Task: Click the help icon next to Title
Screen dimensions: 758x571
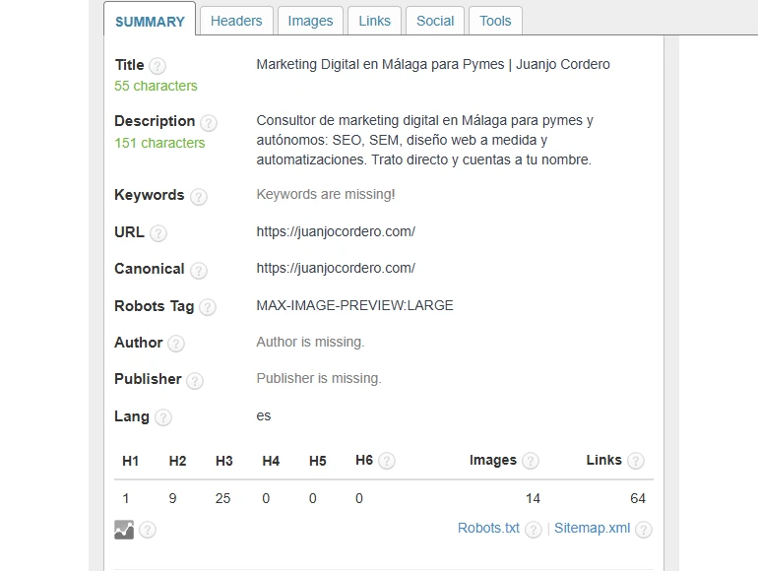Action: click(158, 65)
